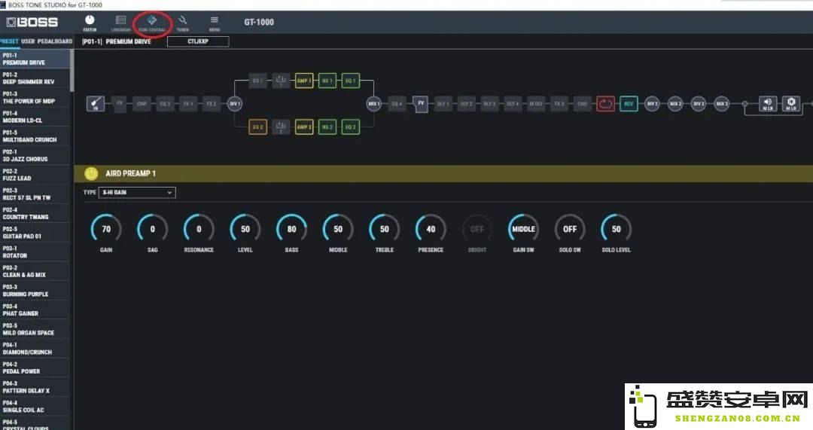813x430 pixels.
Task: Adjust the LEVEL knob set to 50
Action: click(245, 229)
